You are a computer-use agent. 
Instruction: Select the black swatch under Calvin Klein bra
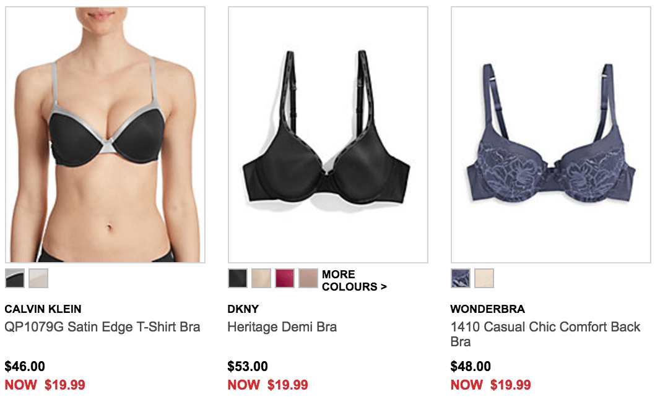pyautogui.click(x=15, y=278)
